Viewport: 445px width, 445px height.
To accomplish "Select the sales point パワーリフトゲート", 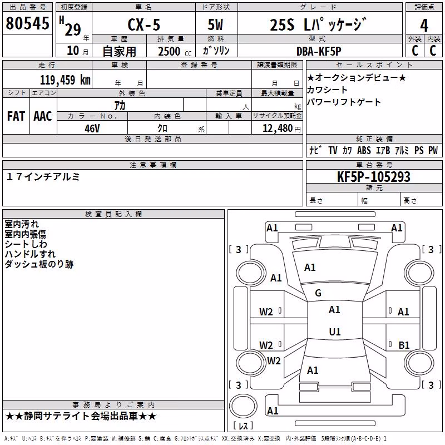I will click(x=344, y=102).
